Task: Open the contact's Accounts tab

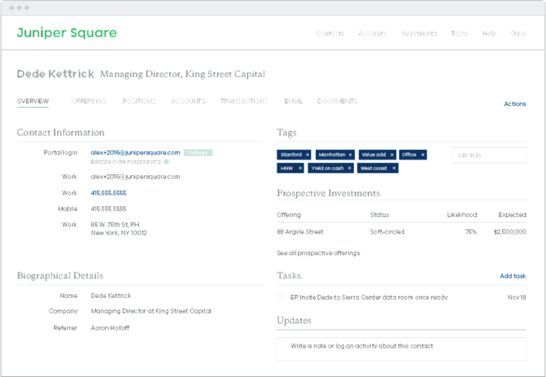Action: coord(188,101)
